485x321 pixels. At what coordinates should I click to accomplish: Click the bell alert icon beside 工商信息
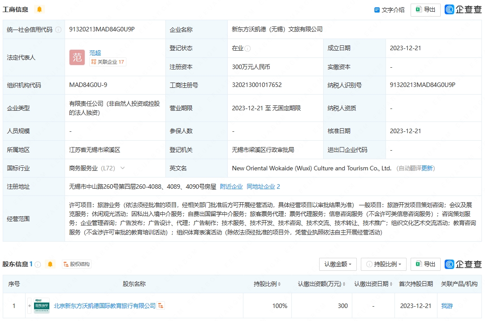(x=39, y=9)
